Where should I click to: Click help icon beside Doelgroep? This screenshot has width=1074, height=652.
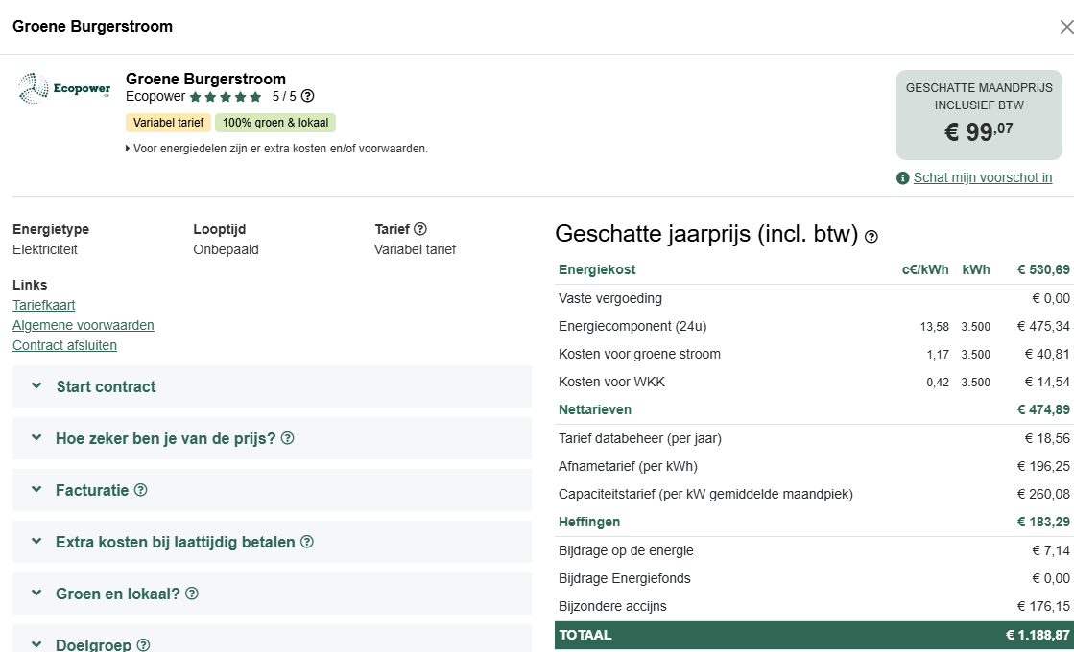pos(143,645)
